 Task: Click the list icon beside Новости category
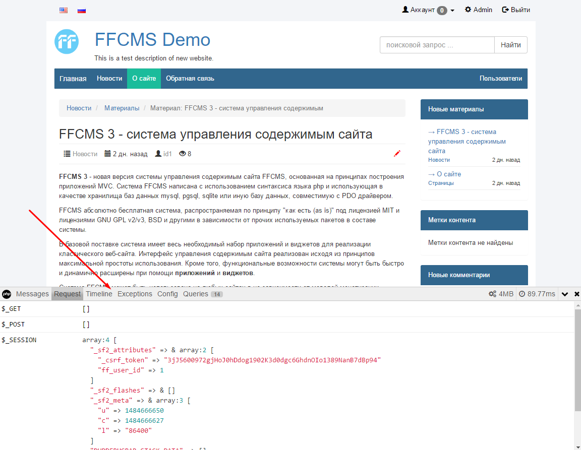coord(67,154)
